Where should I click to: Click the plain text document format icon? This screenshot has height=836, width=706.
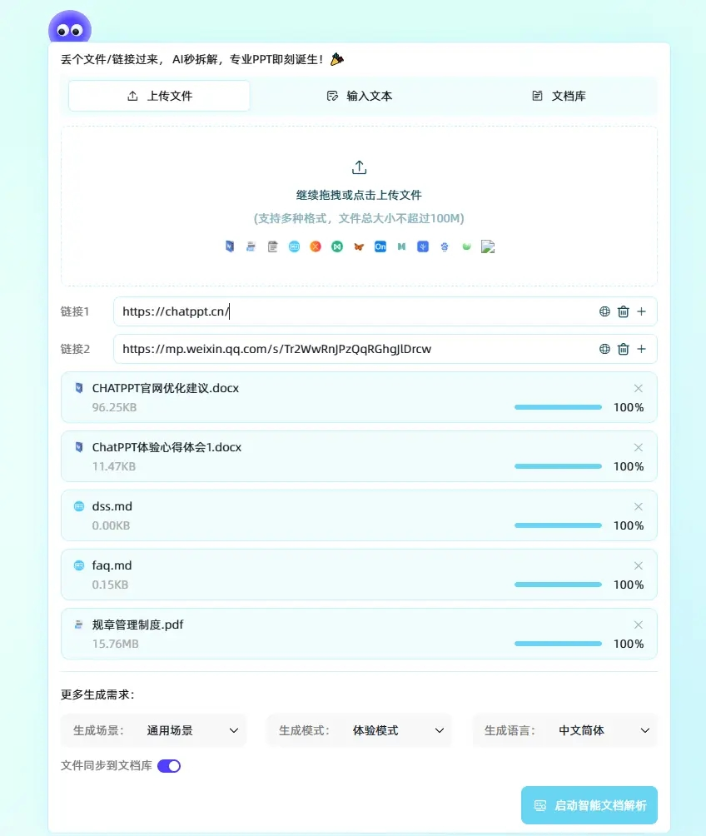click(x=272, y=246)
